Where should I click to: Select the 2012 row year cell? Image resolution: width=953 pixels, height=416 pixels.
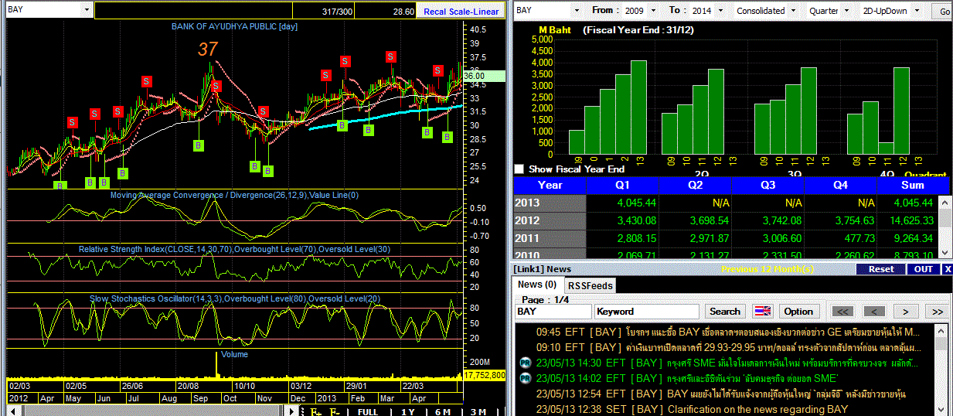click(550, 221)
